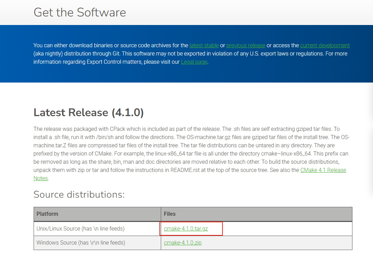Click the Unix/Linux Source platform cell
The image size is (373, 261).
pos(80,229)
